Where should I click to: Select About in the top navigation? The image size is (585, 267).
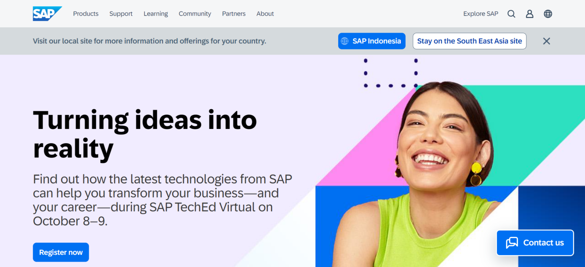[x=265, y=14]
